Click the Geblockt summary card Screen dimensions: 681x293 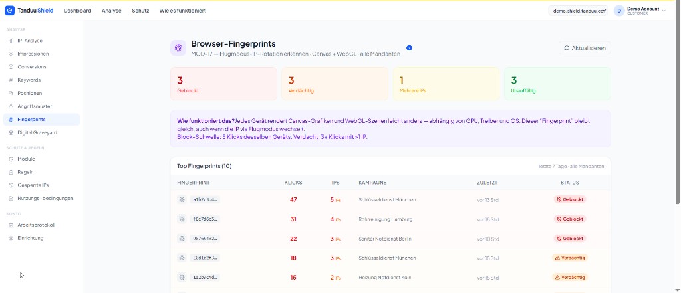[223, 84]
